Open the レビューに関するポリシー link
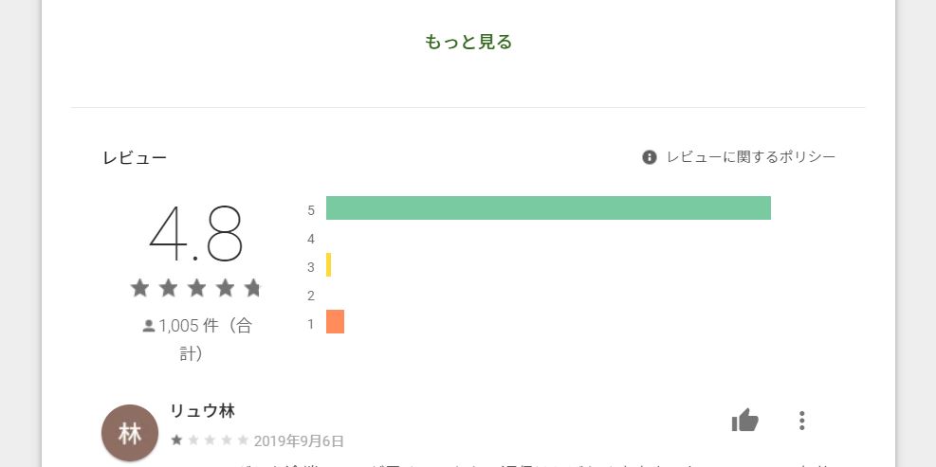936x467 pixels. [x=751, y=157]
